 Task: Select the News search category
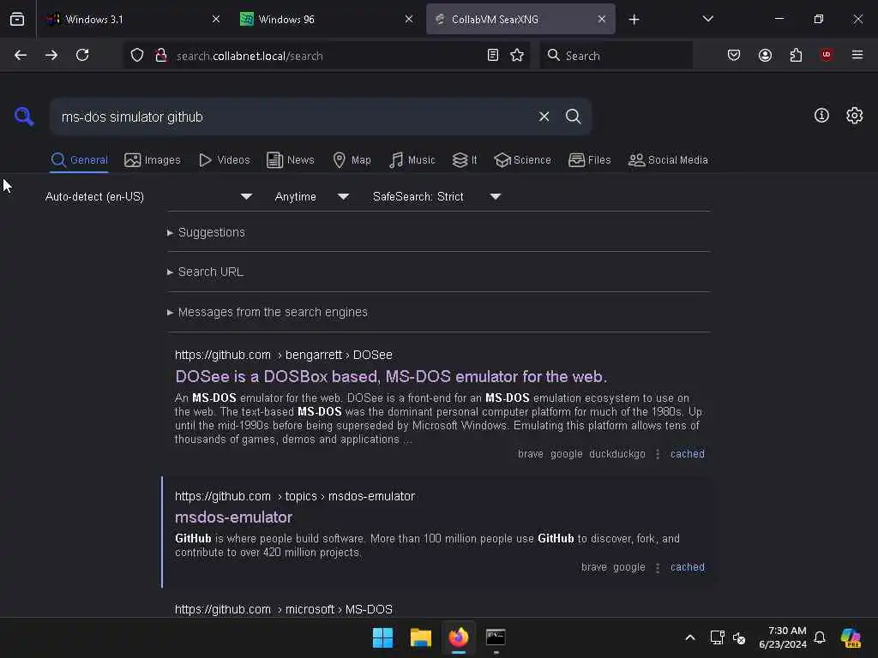click(291, 160)
